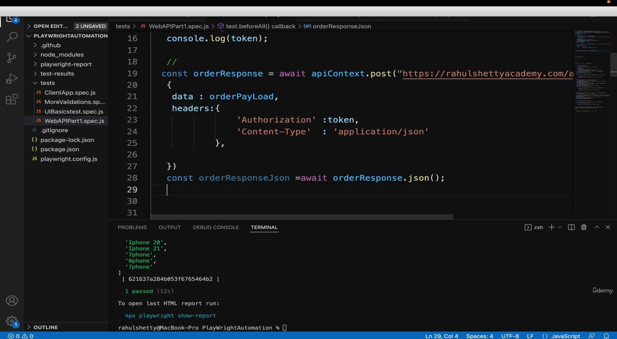Open the Extensions view
This screenshot has height=339, width=617.
click(12, 99)
